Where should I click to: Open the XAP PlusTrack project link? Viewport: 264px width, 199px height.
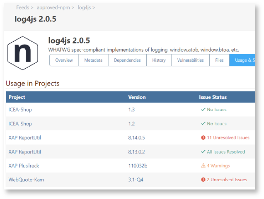point(24,165)
